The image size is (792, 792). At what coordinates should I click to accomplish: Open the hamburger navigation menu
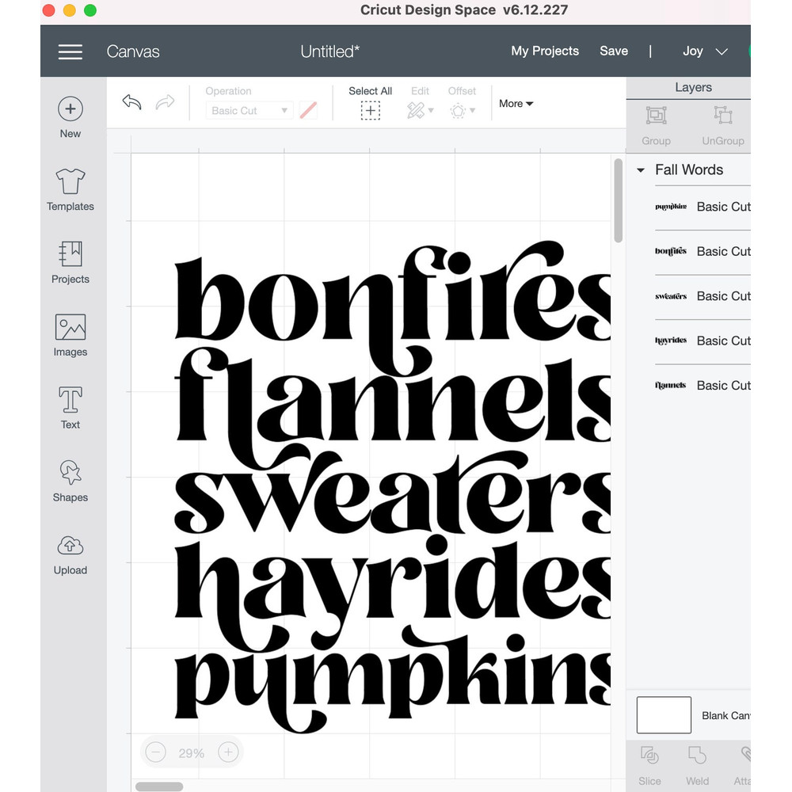pos(70,51)
